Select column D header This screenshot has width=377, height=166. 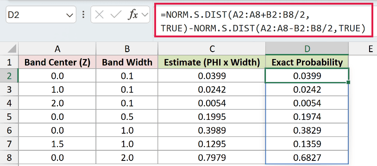307,48
